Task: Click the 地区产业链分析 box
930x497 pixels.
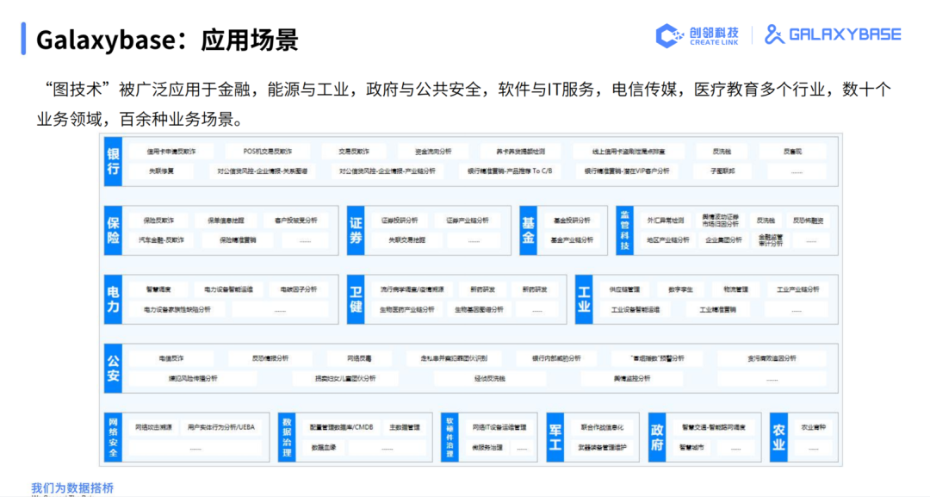Action: point(668,240)
